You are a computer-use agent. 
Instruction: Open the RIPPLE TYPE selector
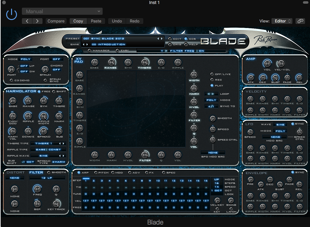pyautogui.click(x=48, y=149)
